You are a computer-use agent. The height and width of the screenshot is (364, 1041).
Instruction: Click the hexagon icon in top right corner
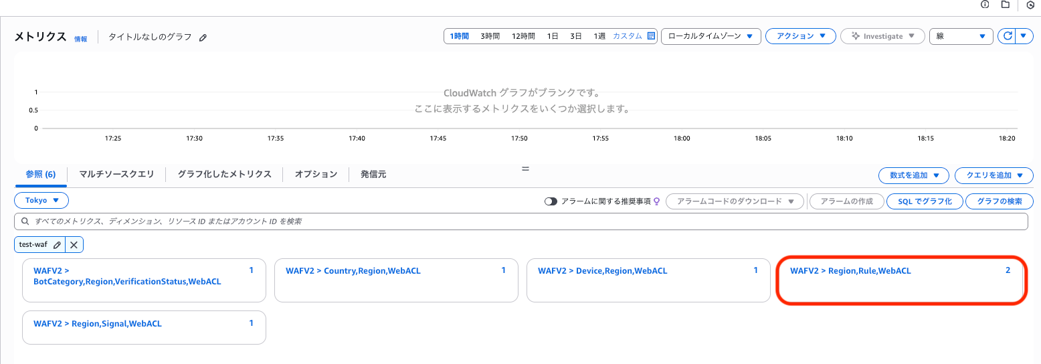tap(1030, 5)
